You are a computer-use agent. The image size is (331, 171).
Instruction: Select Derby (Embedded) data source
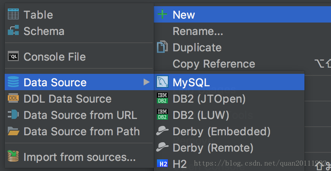point(229,131)
